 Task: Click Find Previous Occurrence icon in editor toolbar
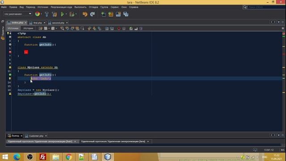click(x=67, y=29)
